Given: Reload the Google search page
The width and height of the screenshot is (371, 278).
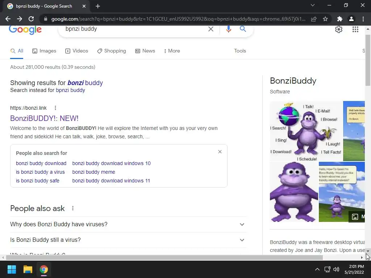Looking at the screenshot, I should pos(31,19).
